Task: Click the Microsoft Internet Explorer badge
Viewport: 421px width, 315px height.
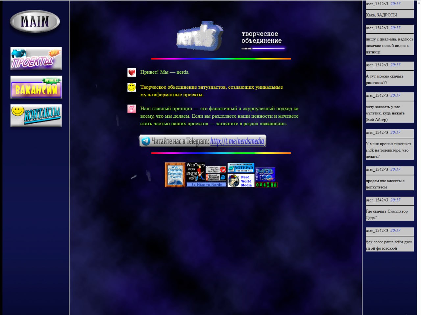Action: click(x=216, y=177)
